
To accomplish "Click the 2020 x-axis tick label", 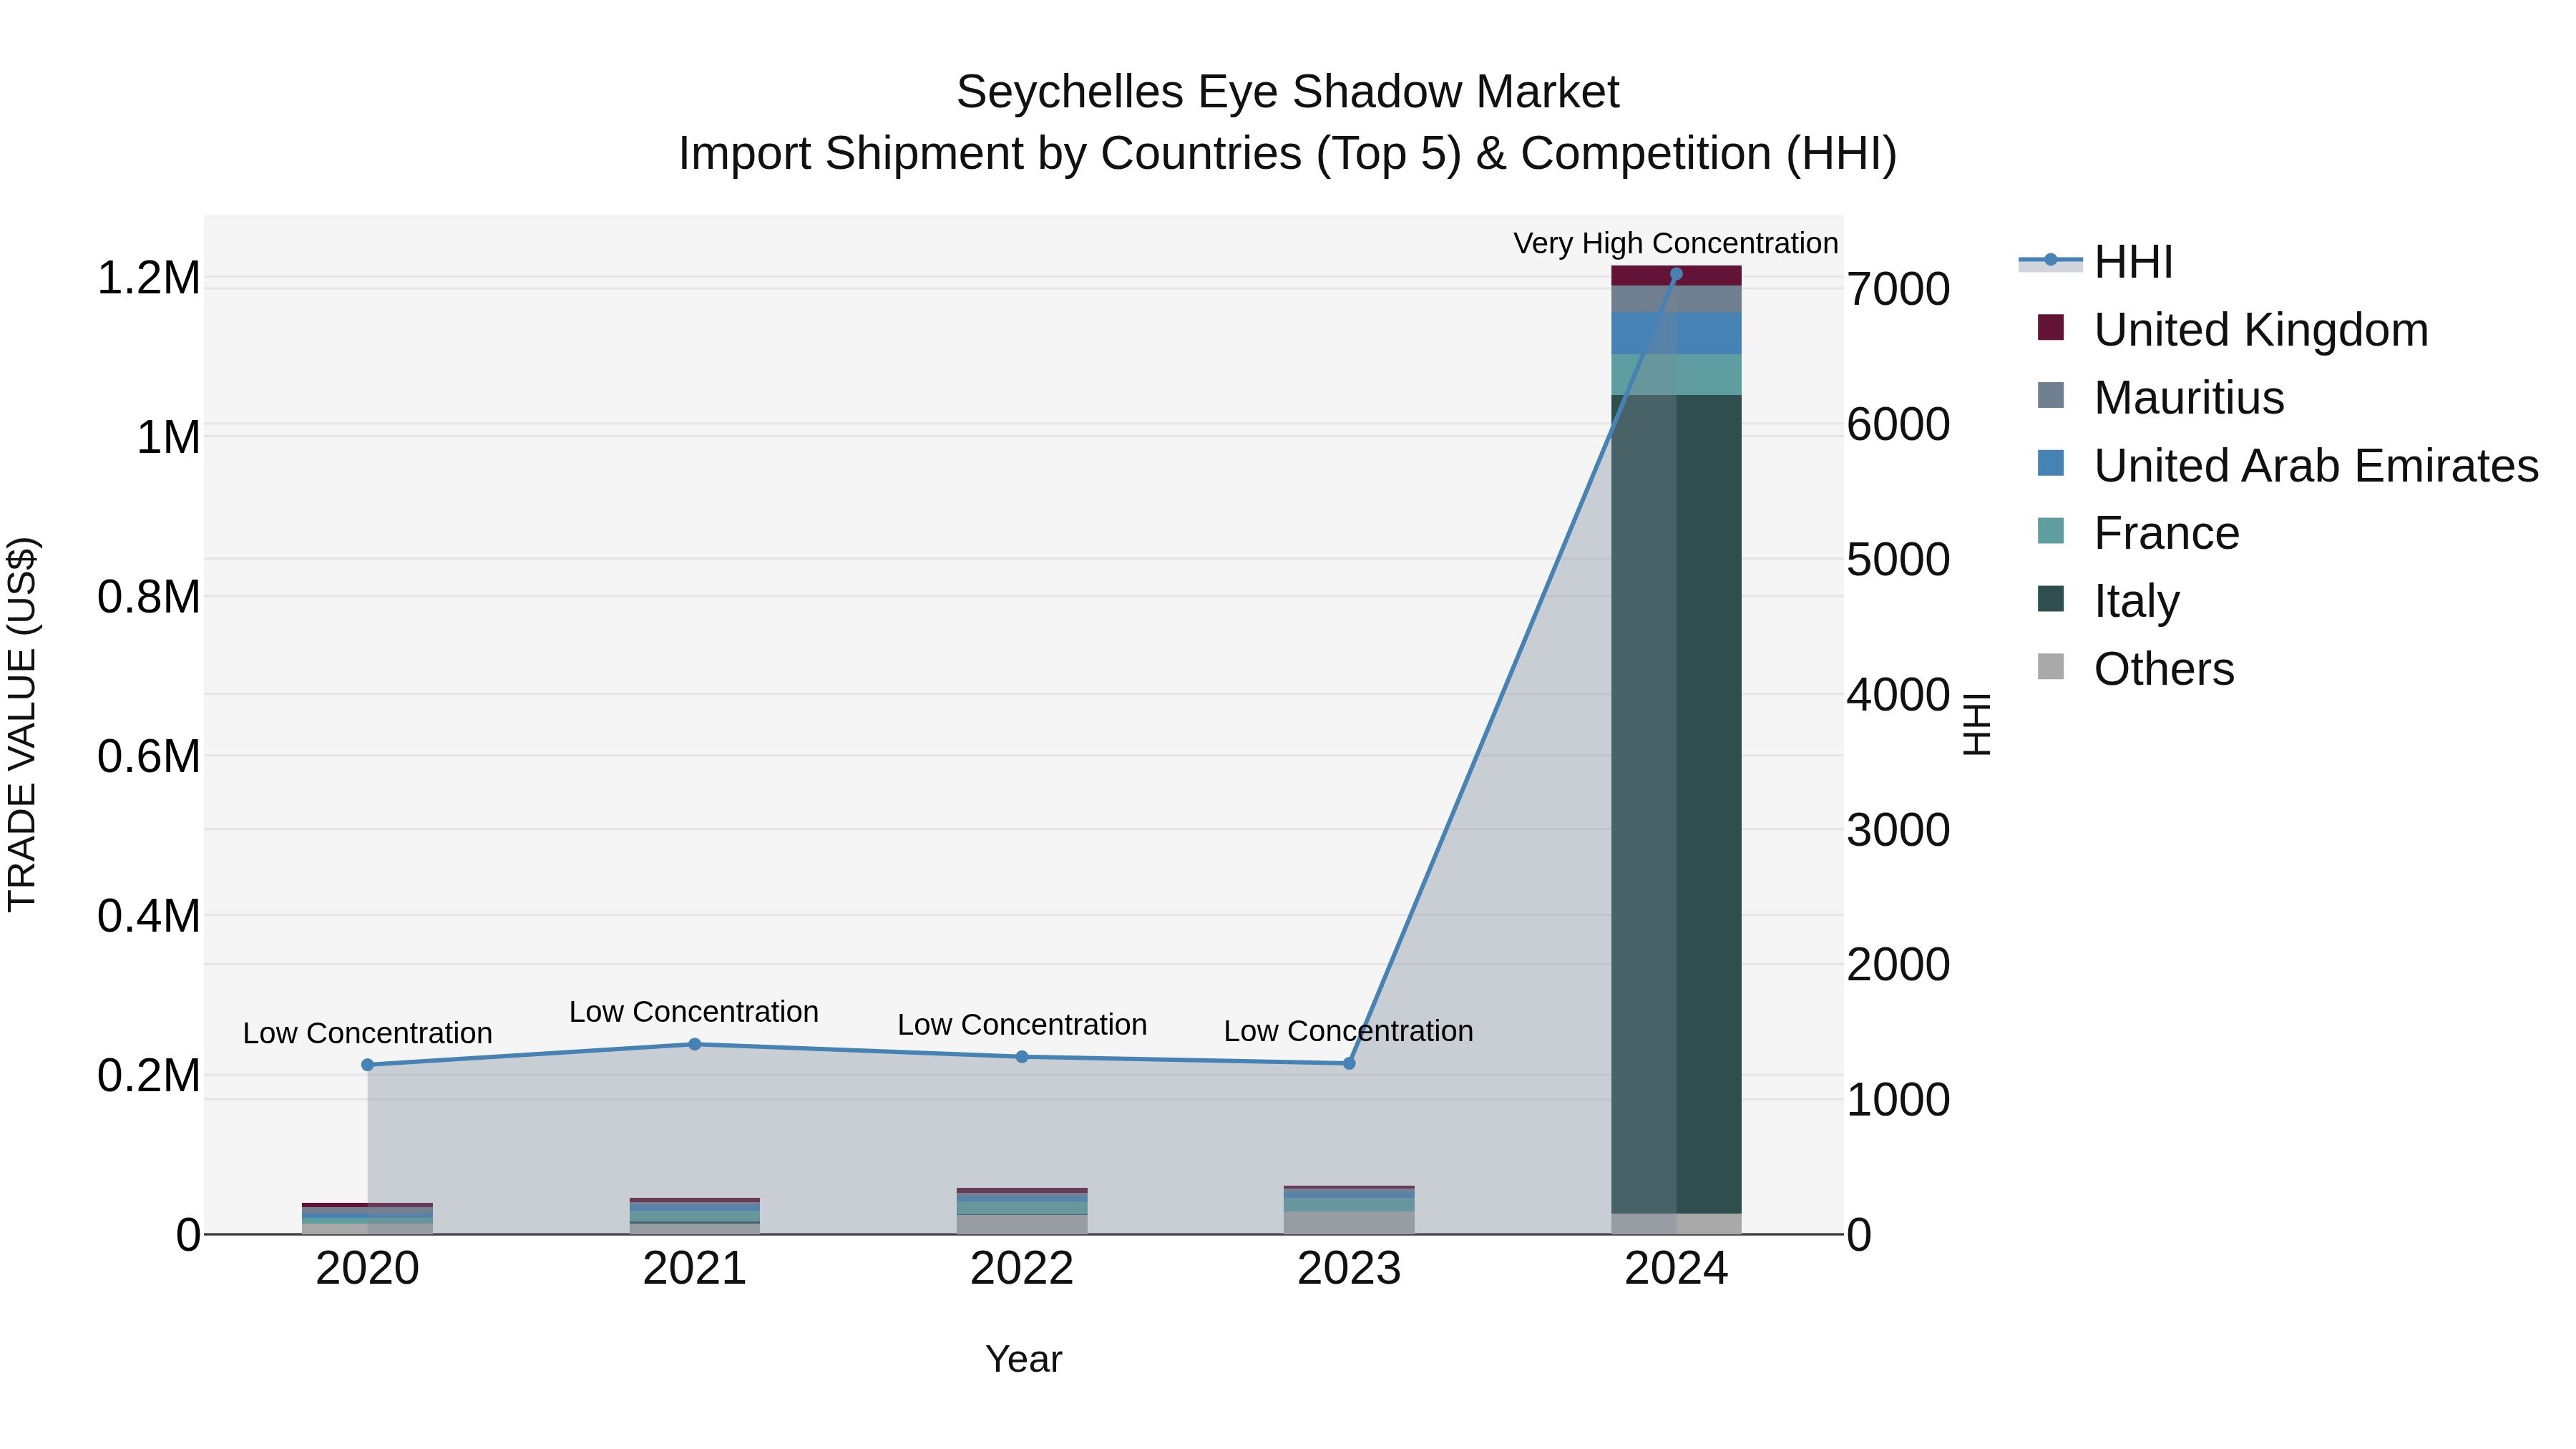I will tap(367, 1269).
